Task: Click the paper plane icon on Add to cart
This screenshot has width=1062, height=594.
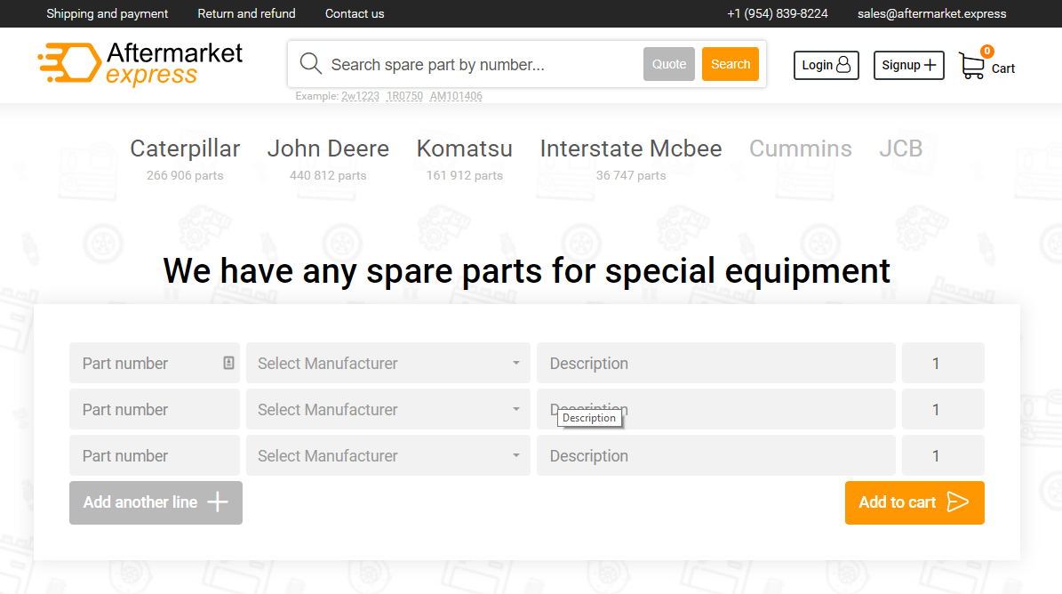Action: [958, 502]
